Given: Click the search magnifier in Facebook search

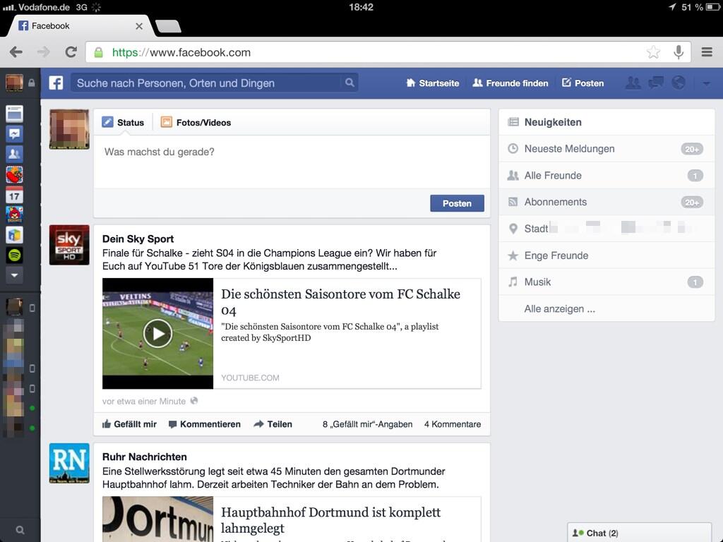Looking at the screenshot, I should click(x=349, y=83).
